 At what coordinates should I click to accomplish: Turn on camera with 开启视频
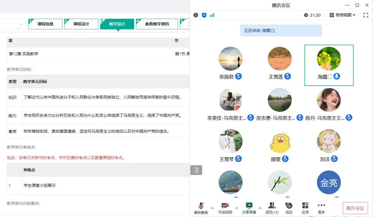tap(225, 208)
